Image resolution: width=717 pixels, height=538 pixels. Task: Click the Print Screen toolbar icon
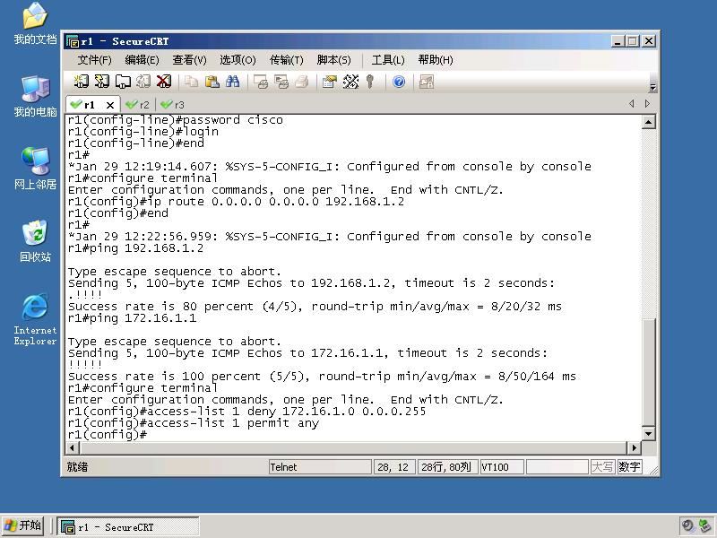pyautogui.click(x=261, y=82)
